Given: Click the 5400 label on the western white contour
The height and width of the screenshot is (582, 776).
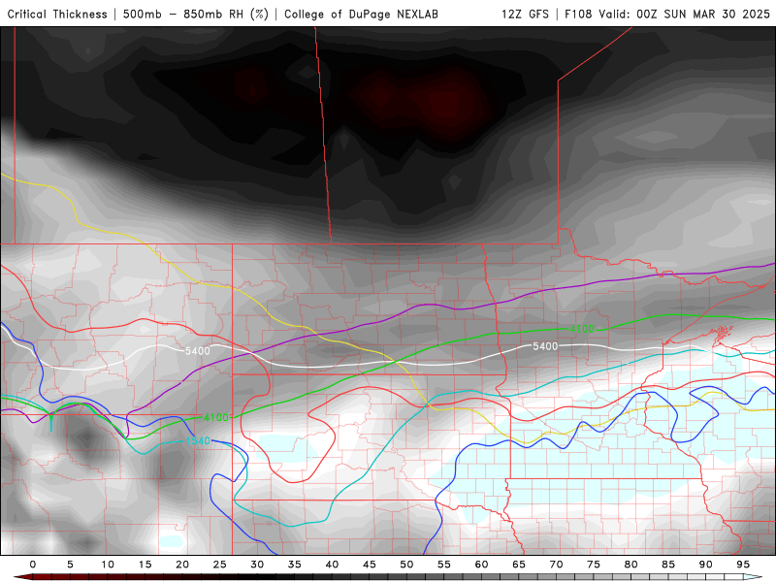Looking at the screenshot, I should (x=198, y=351).
